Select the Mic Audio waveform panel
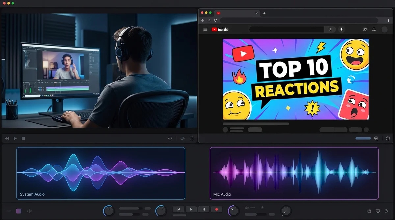The width and height of the screenshot is (395, 220). (x=294, y=173)
